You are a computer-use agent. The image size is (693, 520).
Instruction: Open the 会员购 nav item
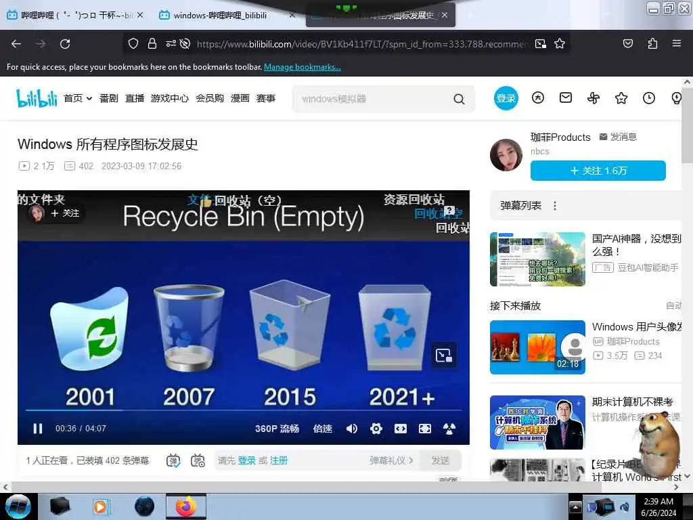(210, 98)
